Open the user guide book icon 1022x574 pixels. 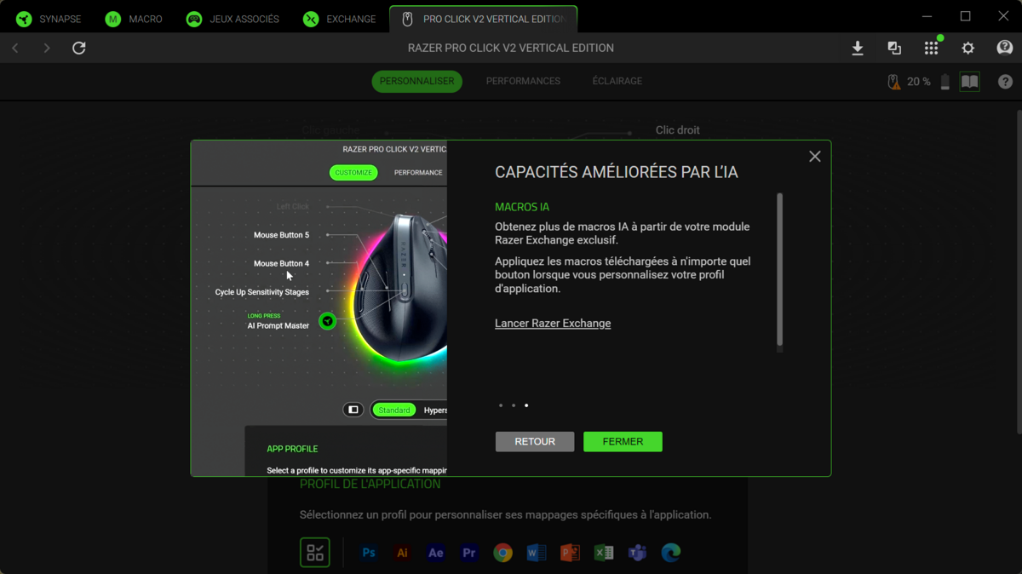(x=969, y=82)
